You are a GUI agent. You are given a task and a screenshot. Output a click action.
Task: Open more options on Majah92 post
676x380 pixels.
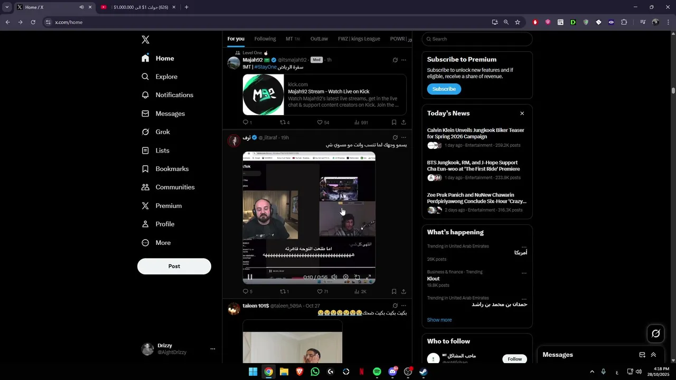coord(403,60)
